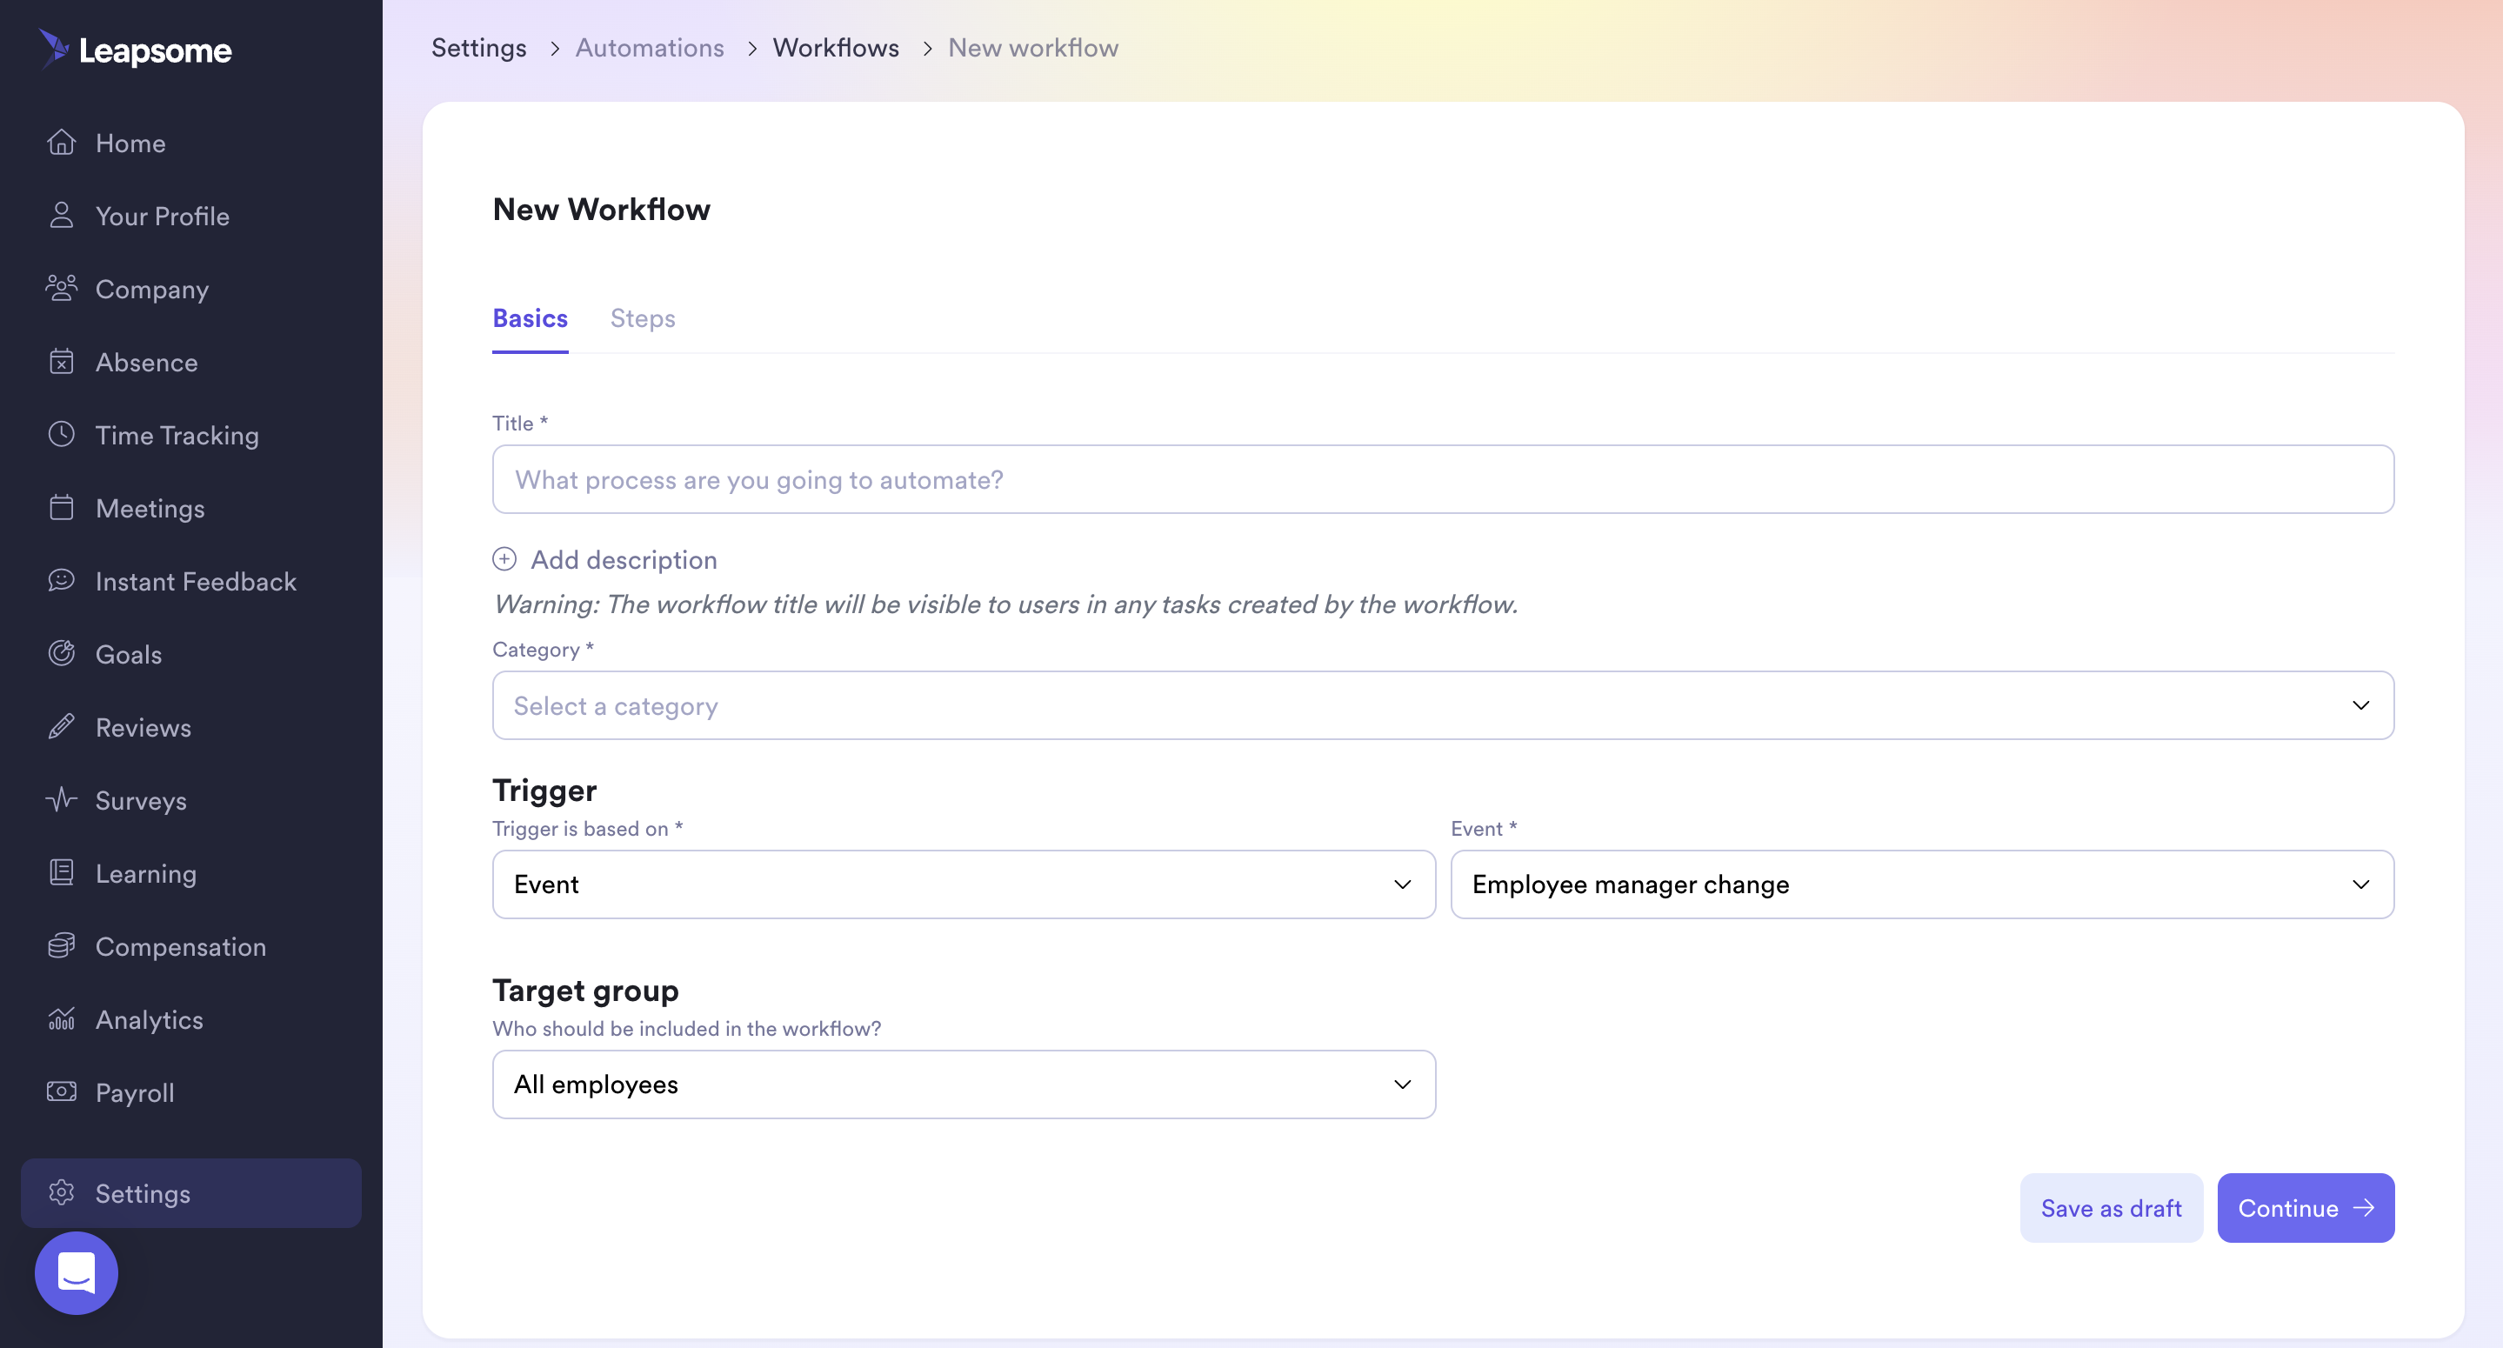Screen dimensions: 2503x1348
Task: Click the Learning book icon
Action: click(x=61, y=873)
